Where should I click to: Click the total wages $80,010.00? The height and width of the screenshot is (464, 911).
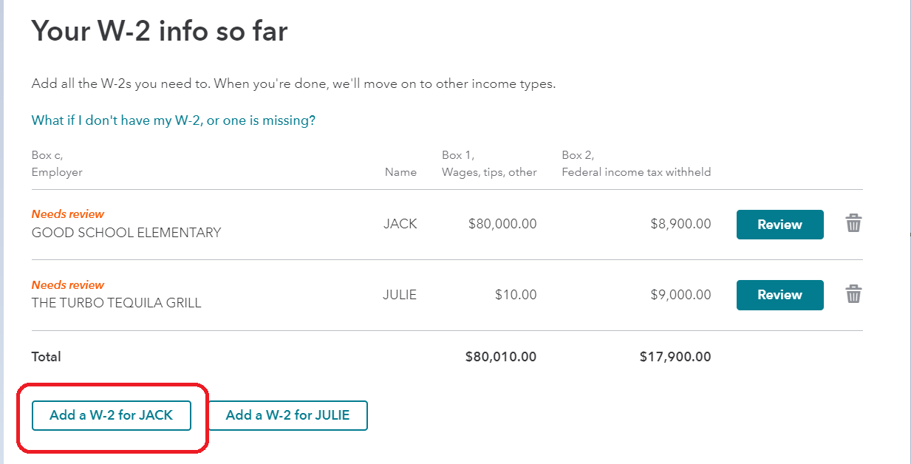tap(501, 357)
